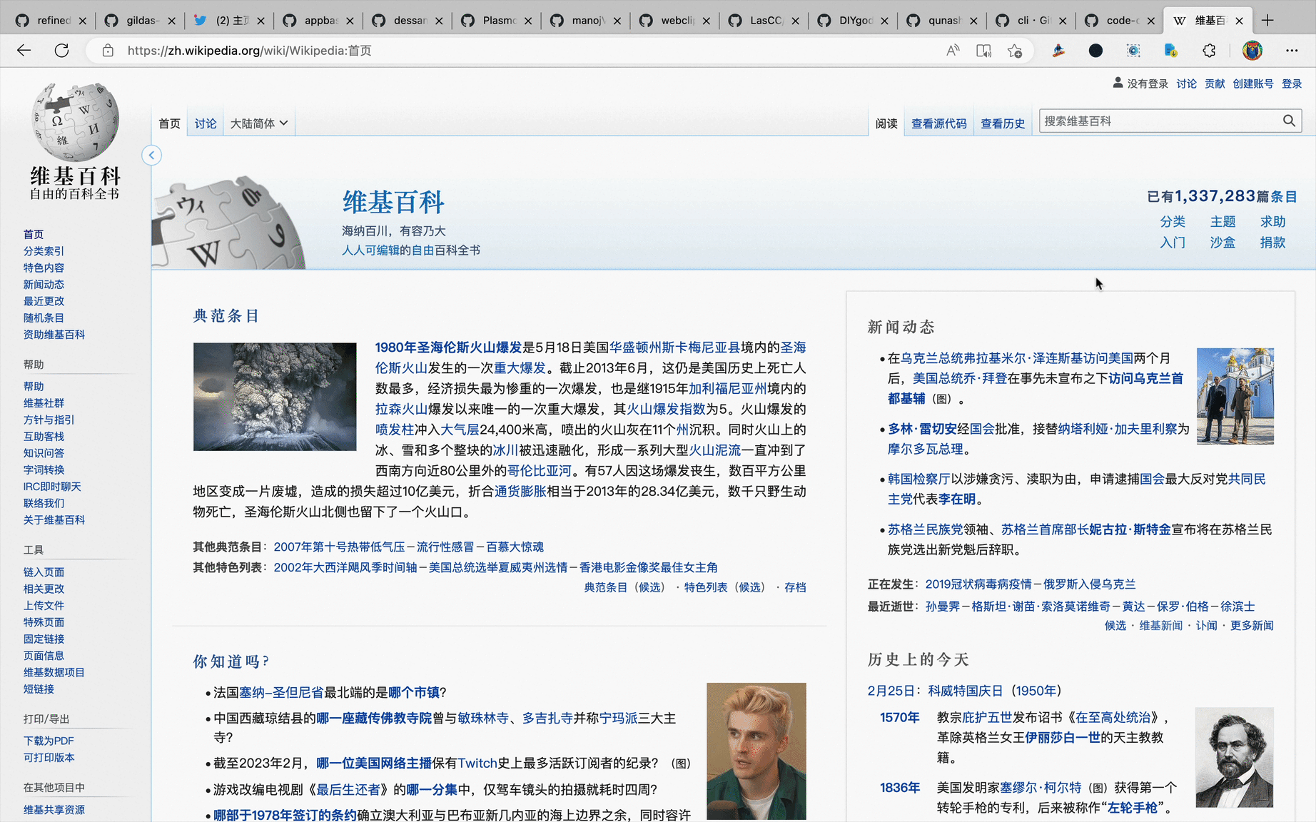The width and height of the screenshot is (1316, 822).
Task: Refresh the page with the reload icon
Action: tap(62, 51)
